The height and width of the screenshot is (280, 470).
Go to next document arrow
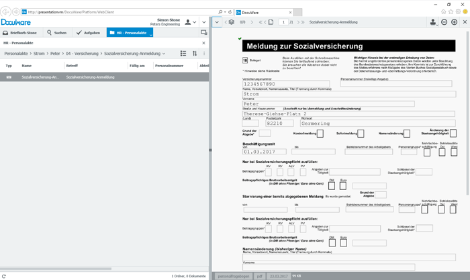[x=252, y=22]
